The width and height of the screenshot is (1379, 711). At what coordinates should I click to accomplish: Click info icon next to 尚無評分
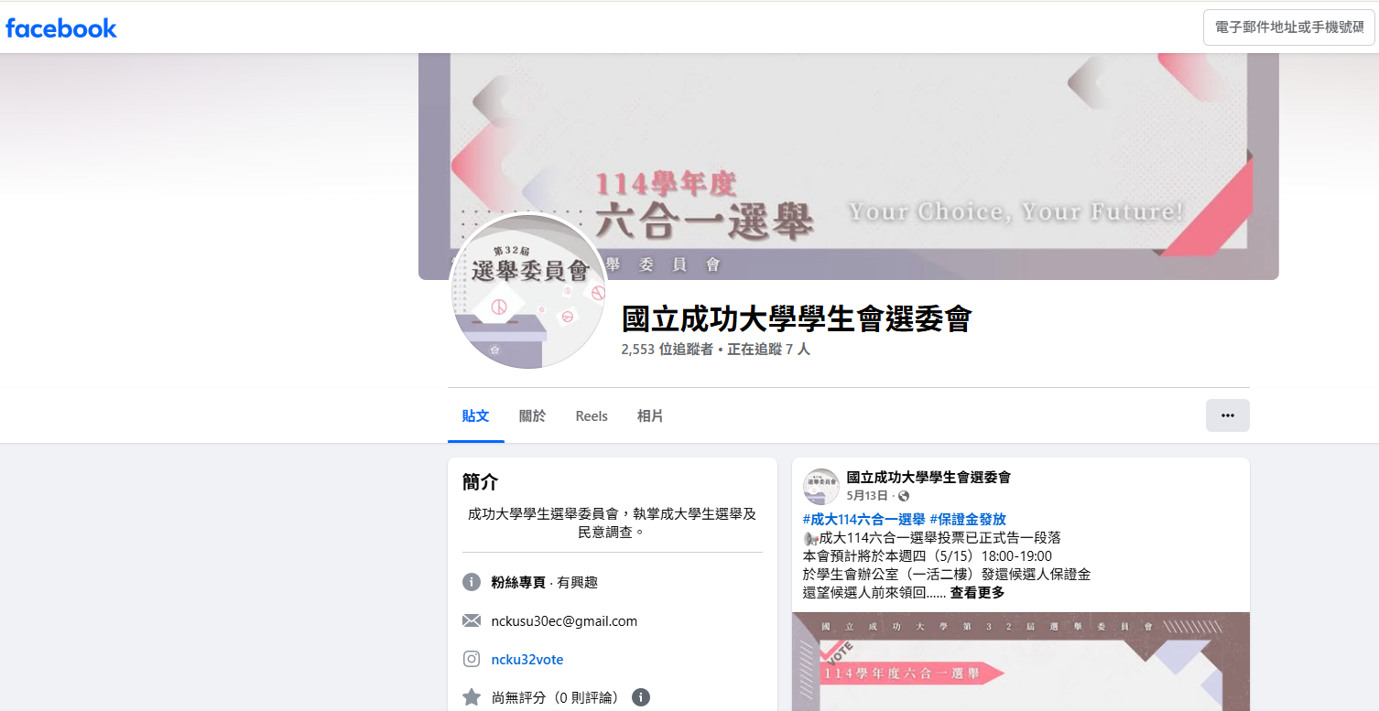[641, 697]
